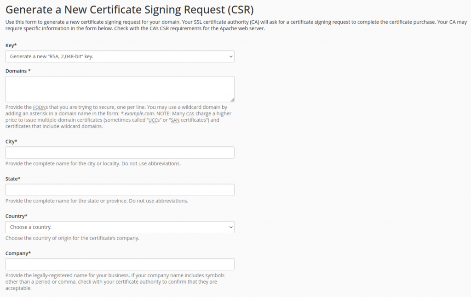Click the Generate a New CSR page heading
471x297 pixels.
click(129, 9)
